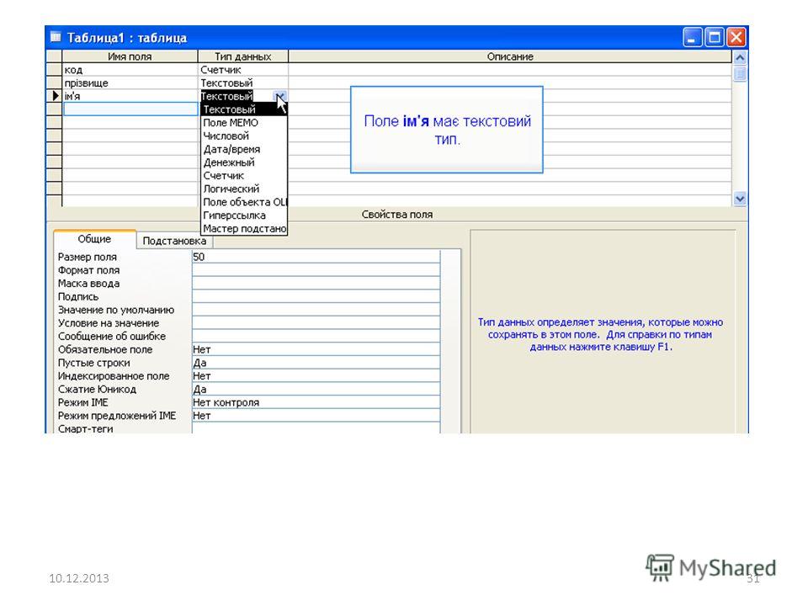Click the Счетчик data type cell for код
Viewport: 808px width, 606px height.
click(x=243, y=70)
